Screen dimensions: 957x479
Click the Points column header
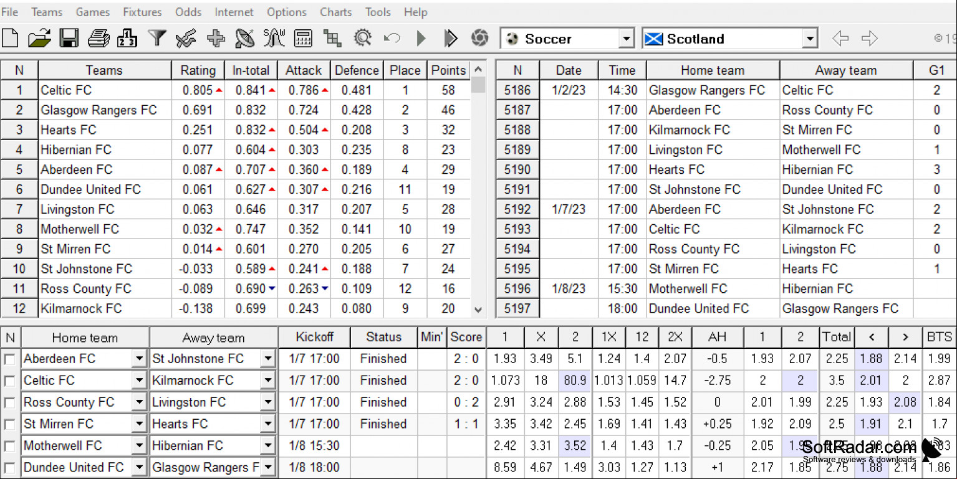pyautogui.click(x=448, y=70)
